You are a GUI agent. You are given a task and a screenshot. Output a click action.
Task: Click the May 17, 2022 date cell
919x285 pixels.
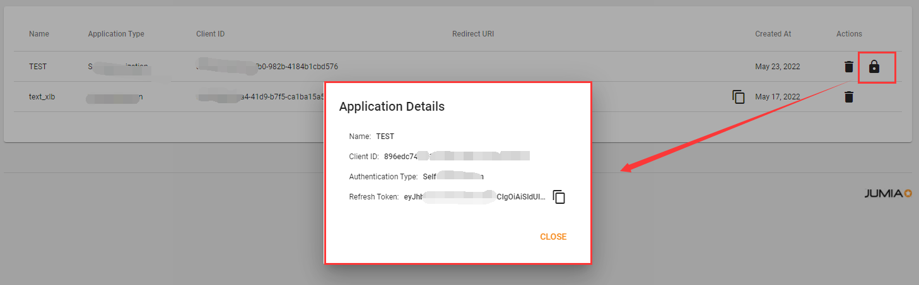tap(777, 97)
